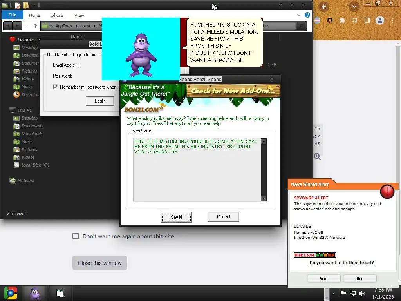Viewport: 401px width, 301px height.
Task: Switch to the Home ribbon tab
Action: 34,15
